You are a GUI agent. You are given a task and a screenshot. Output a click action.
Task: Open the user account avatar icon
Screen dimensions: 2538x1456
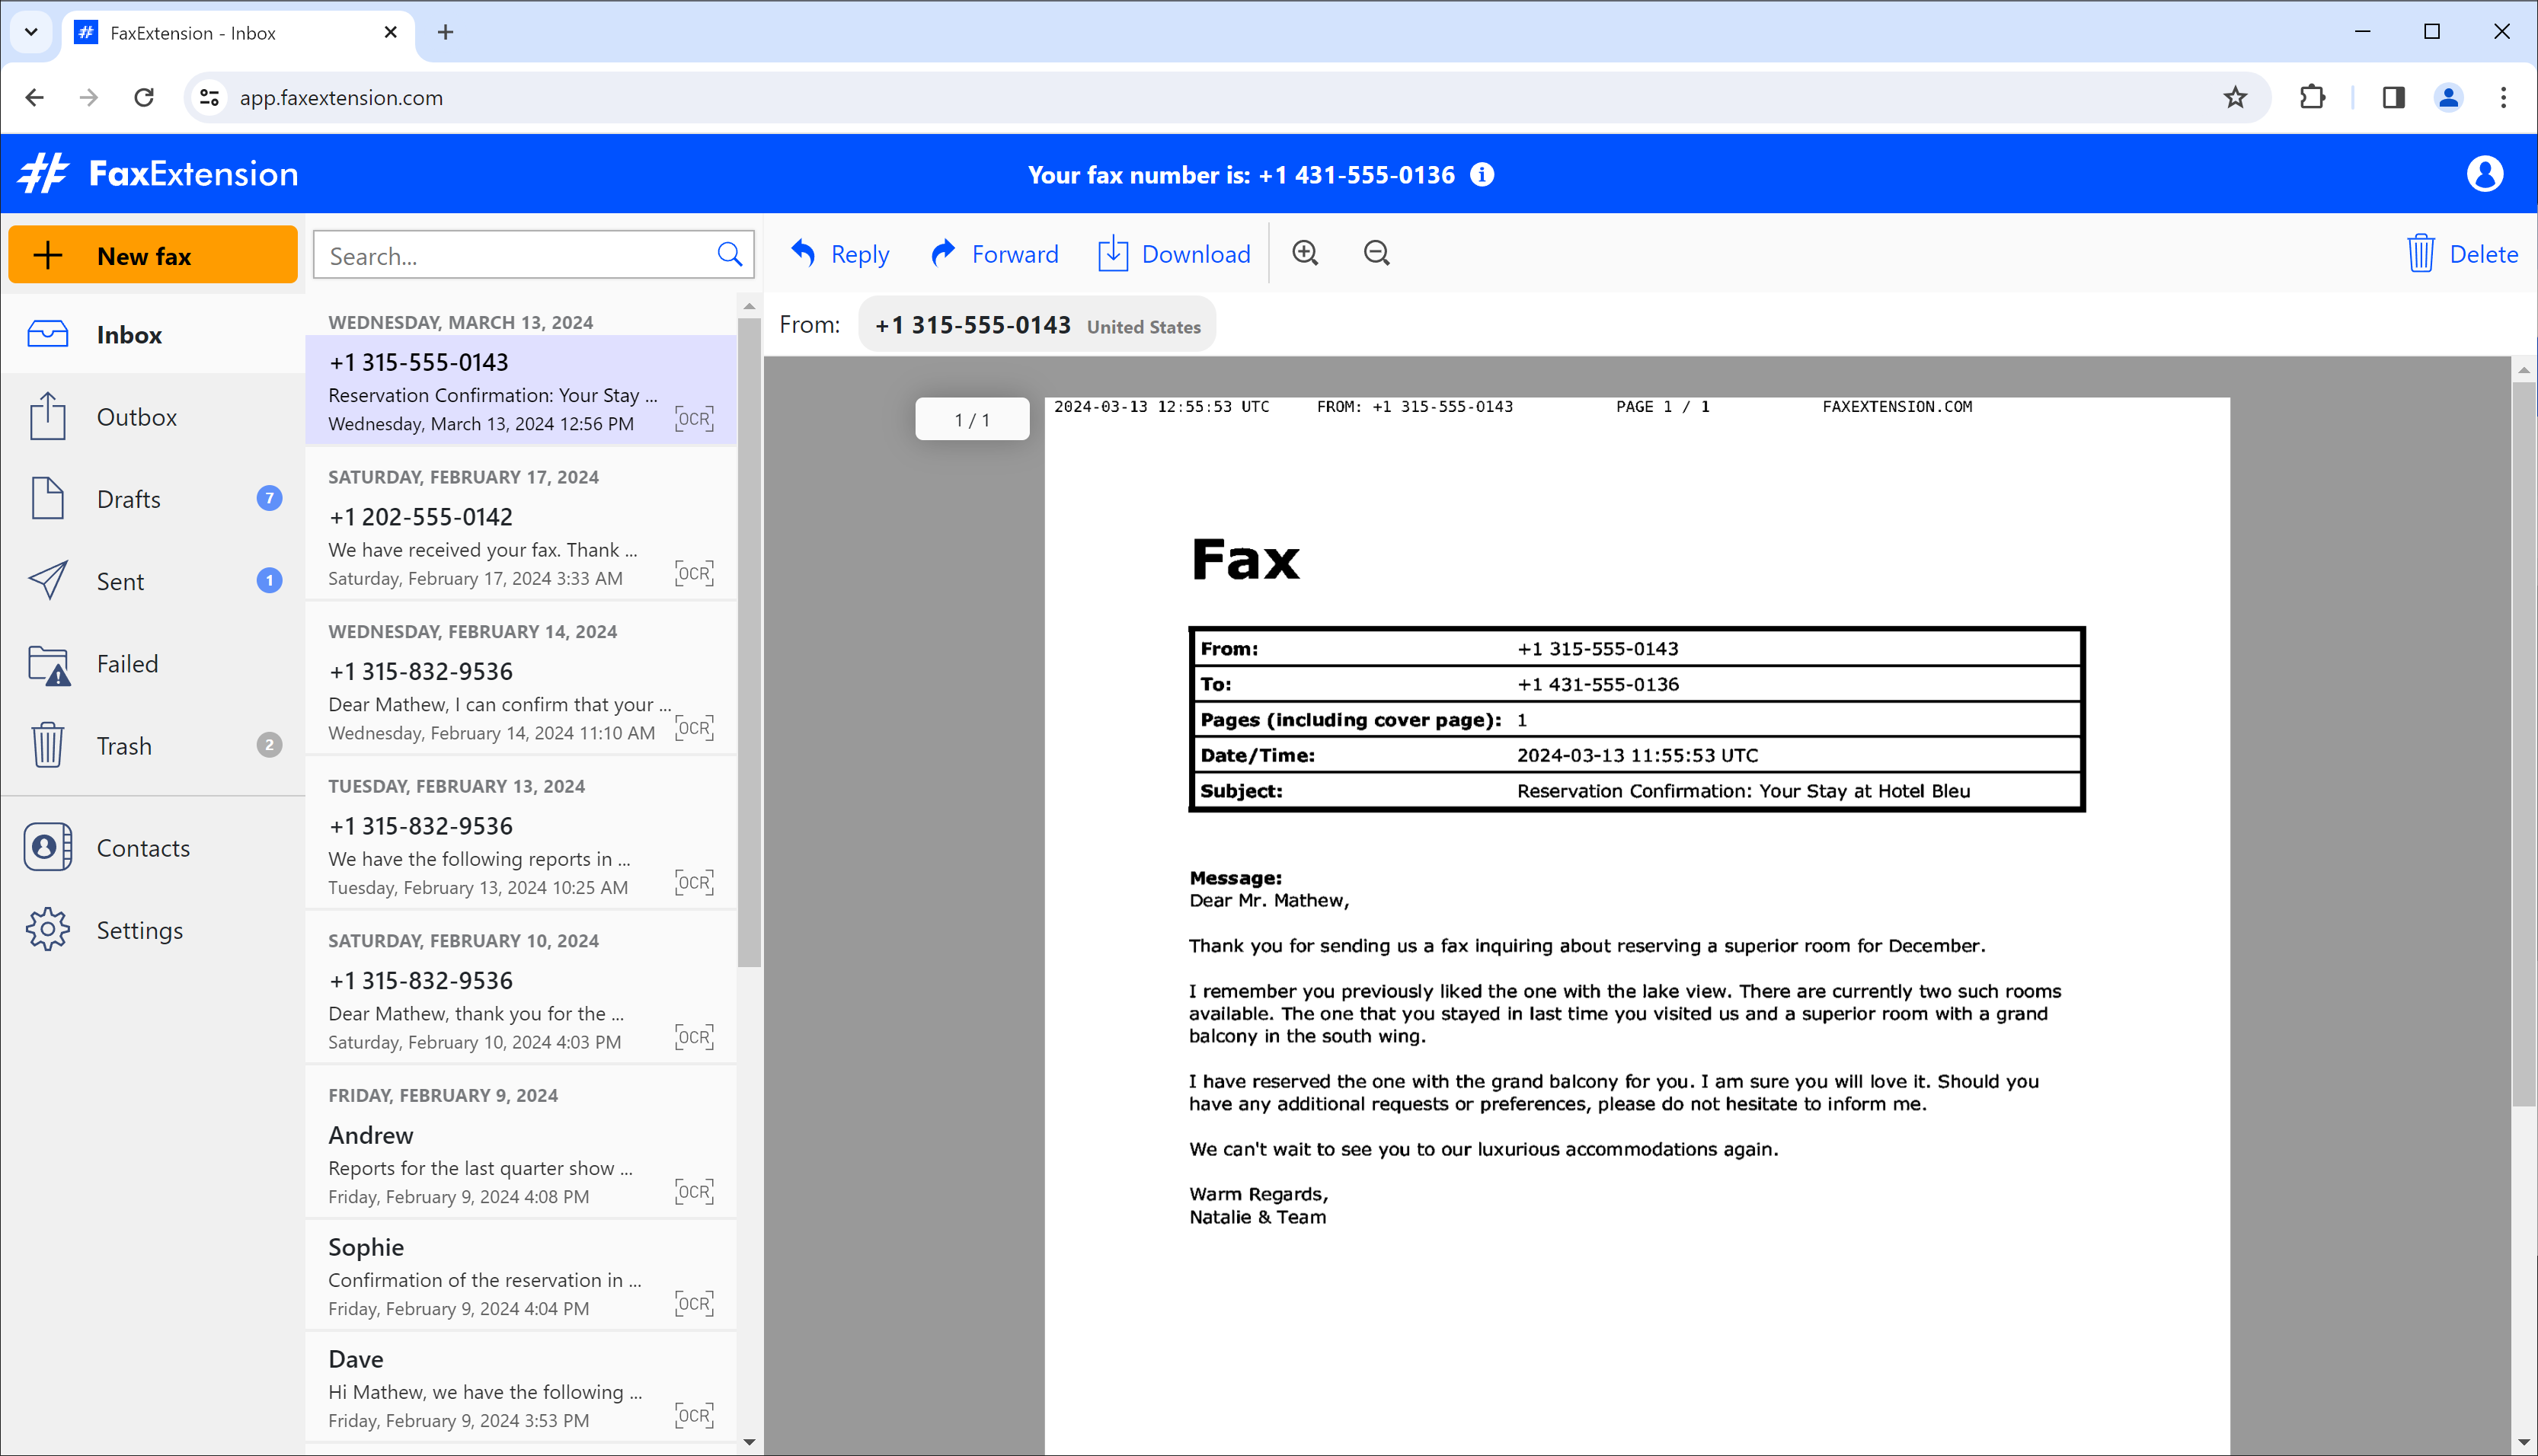tap(2484, 174)
